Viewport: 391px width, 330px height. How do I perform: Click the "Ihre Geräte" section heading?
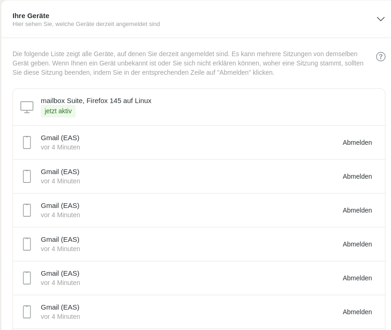(x=31, y=16)
